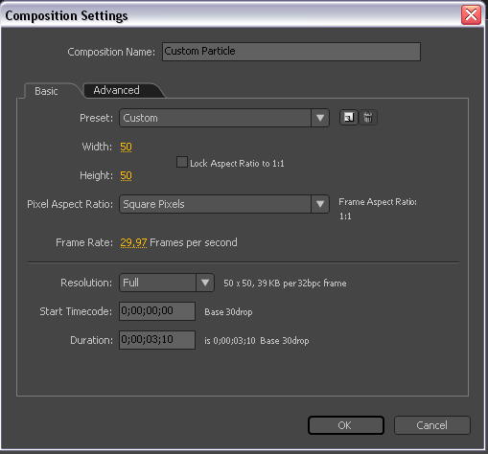Enable Lock Aspect Ratio to 1:1
This screenshot has width=488, height=454.
(x=182, y=162)
